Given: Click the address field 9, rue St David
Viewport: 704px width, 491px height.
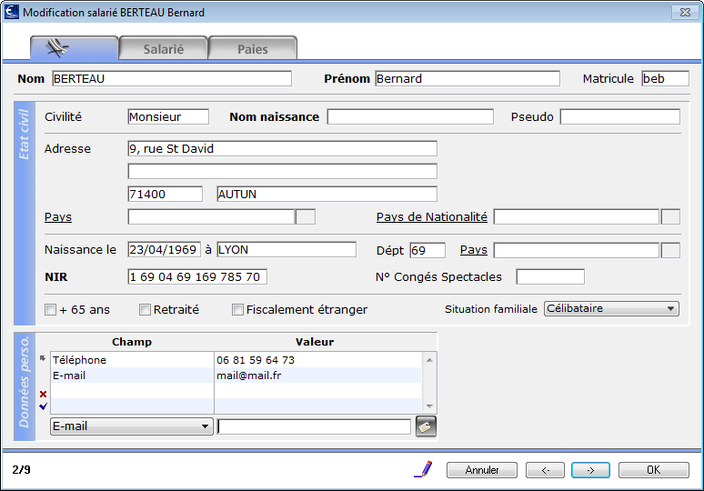Looking at the screenshot, I should point(282,148).
